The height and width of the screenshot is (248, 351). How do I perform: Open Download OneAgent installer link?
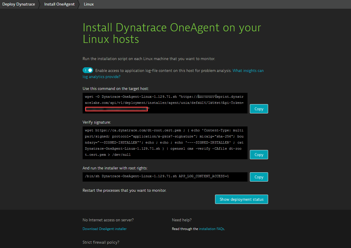click(105, 229)
